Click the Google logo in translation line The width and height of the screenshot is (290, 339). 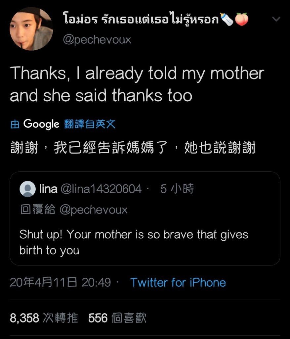(41, 124)
